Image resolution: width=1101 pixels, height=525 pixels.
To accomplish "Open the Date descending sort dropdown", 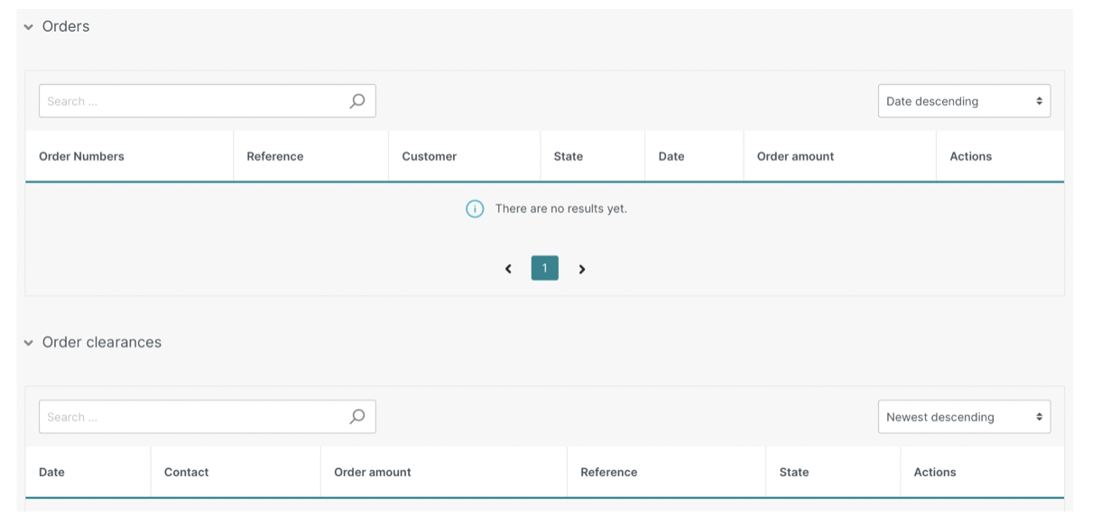I will point(964,101).
